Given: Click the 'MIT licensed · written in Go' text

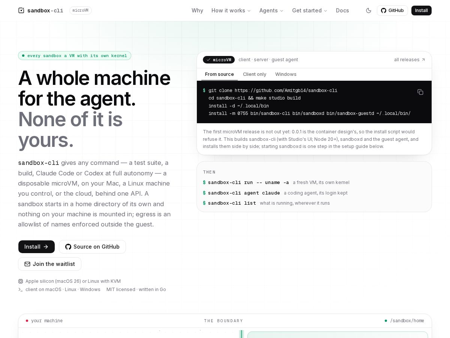Looking at the screenshot, I should pyautogui.click(x=136, y=290).
